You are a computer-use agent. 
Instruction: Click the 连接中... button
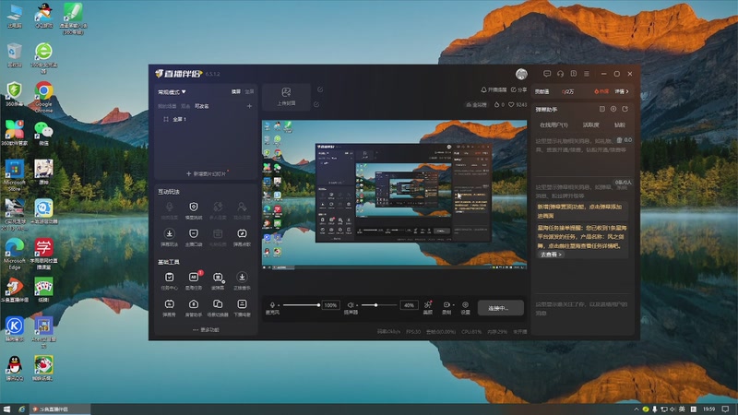(500, 308)
